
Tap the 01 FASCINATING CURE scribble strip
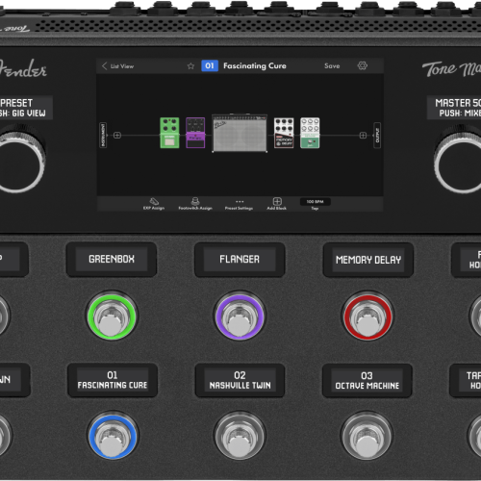point(113,380)
